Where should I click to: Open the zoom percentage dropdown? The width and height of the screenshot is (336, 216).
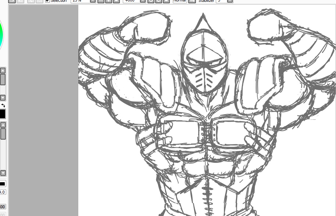pos(93,1)
